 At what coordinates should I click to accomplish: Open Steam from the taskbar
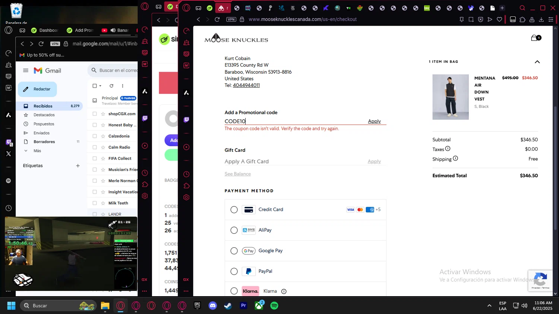point(228,306)
